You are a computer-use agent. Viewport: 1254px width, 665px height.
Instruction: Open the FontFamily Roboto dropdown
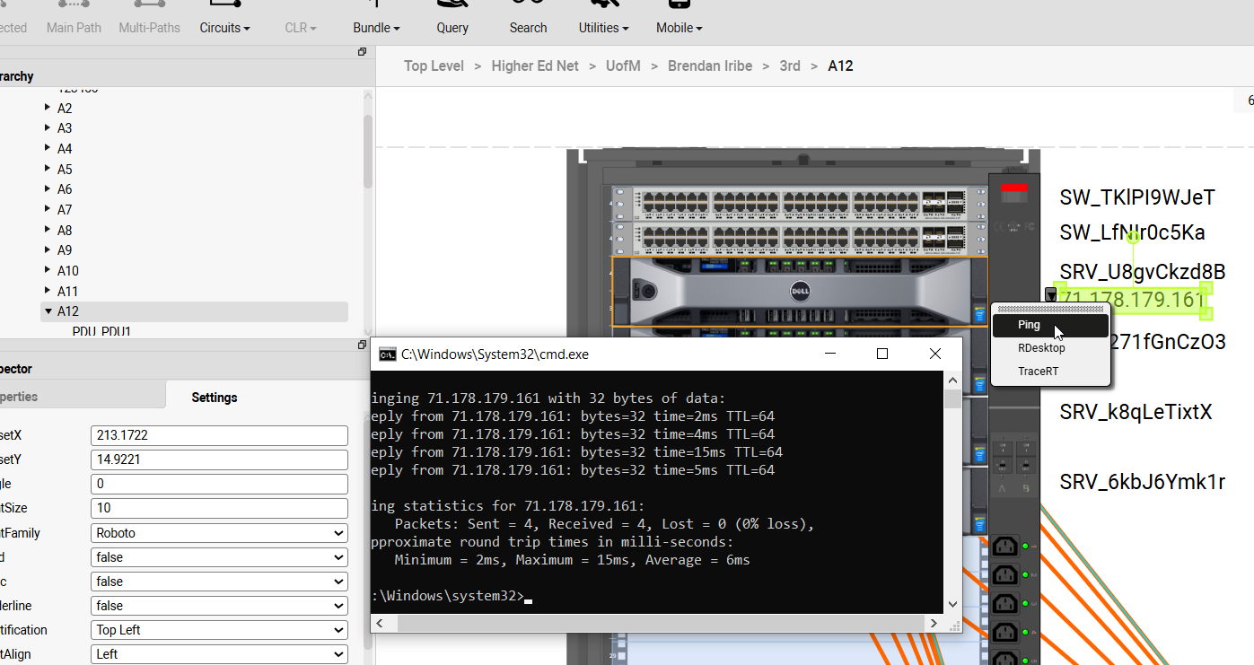coord(219,533)
